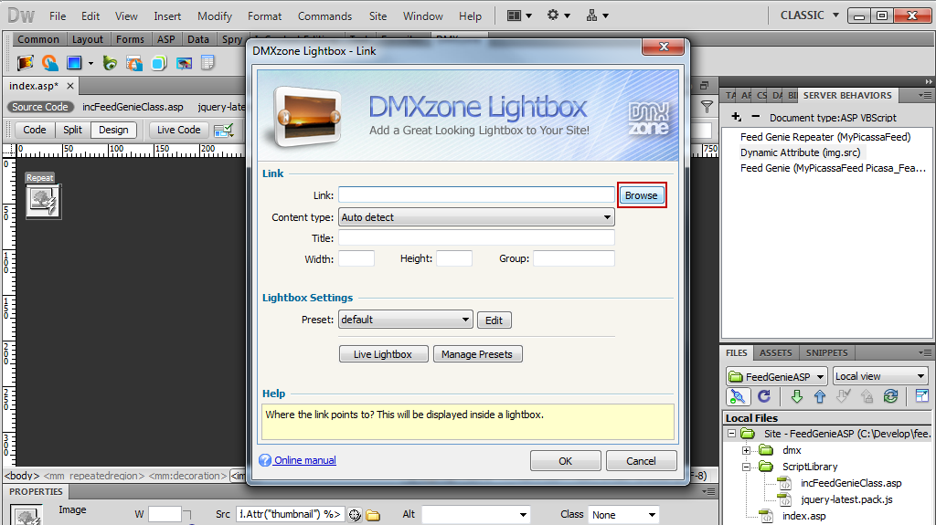Click the blue Put files arrow

pyautogui.click(x=820, y=396)
